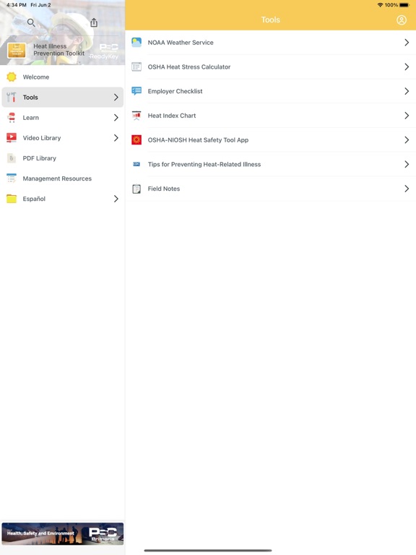Open Heat Index Chart chevron arrow
The height and width of the screenshot is (555, 416).
(x=407, y=116)
